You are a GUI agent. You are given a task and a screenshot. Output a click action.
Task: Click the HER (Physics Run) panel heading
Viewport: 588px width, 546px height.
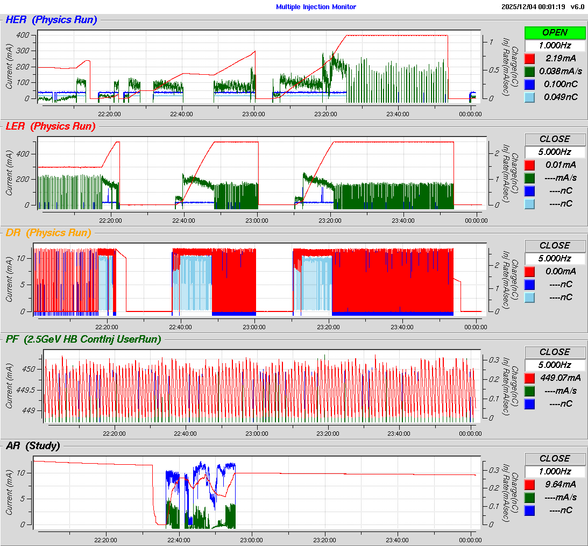point(51,20)
